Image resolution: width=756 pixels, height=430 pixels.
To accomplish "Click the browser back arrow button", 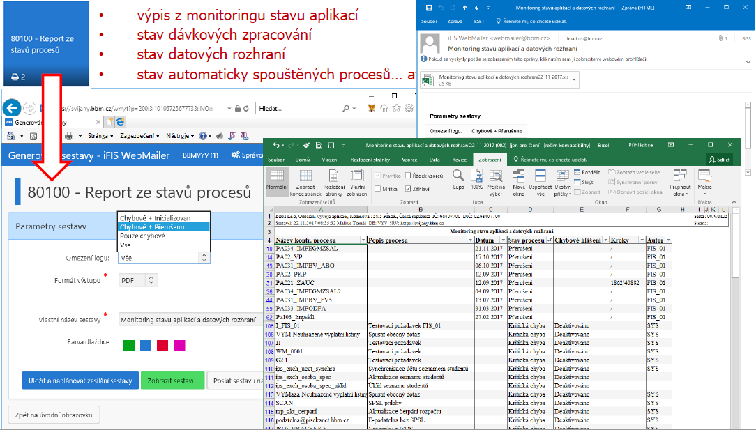I will tap(13, 108).
